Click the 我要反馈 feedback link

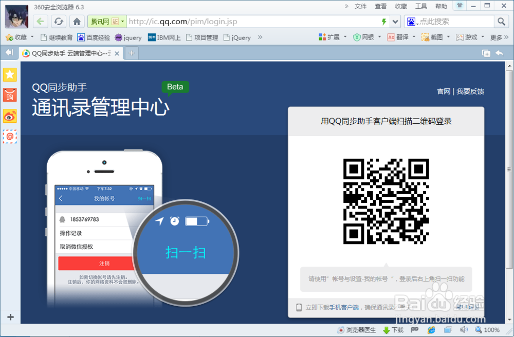[x=471, y=91]
